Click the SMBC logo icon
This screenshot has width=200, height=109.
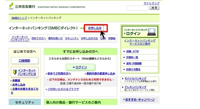click(11, 6)
